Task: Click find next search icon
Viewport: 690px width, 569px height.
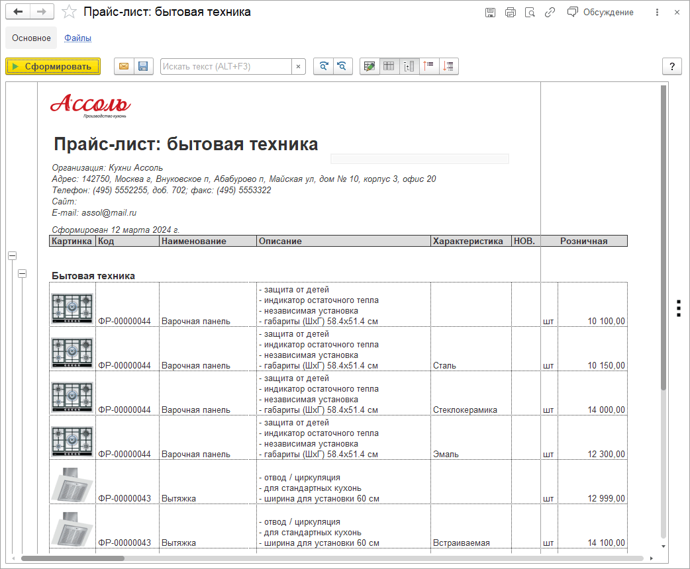Action: point(323,66)
